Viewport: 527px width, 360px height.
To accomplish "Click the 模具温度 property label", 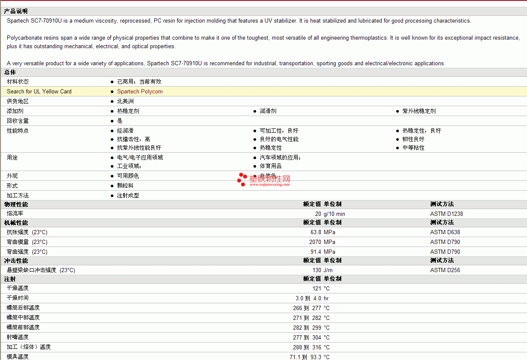I will click(x=18, y=357).
